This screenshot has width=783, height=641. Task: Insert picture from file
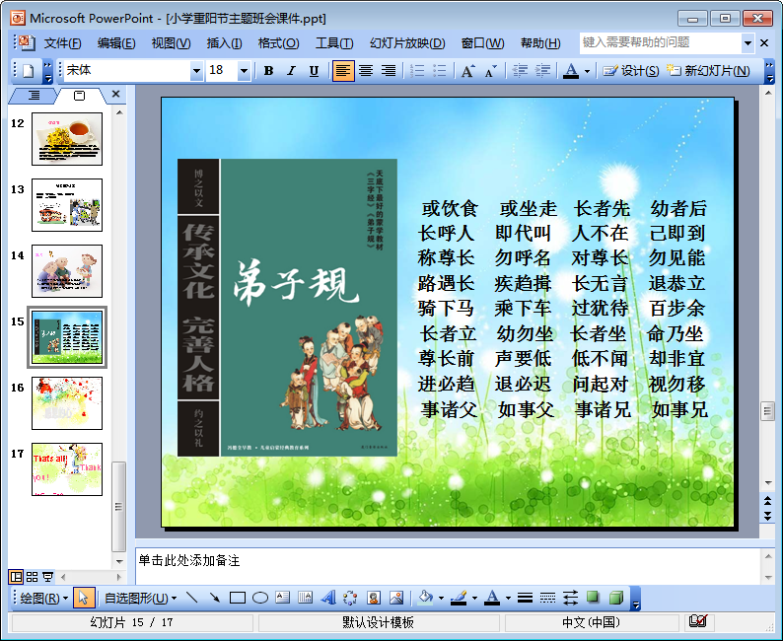click(396, 598)
